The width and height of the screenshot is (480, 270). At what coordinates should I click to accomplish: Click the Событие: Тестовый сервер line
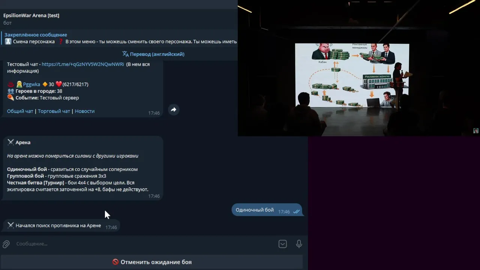[43, 98]
